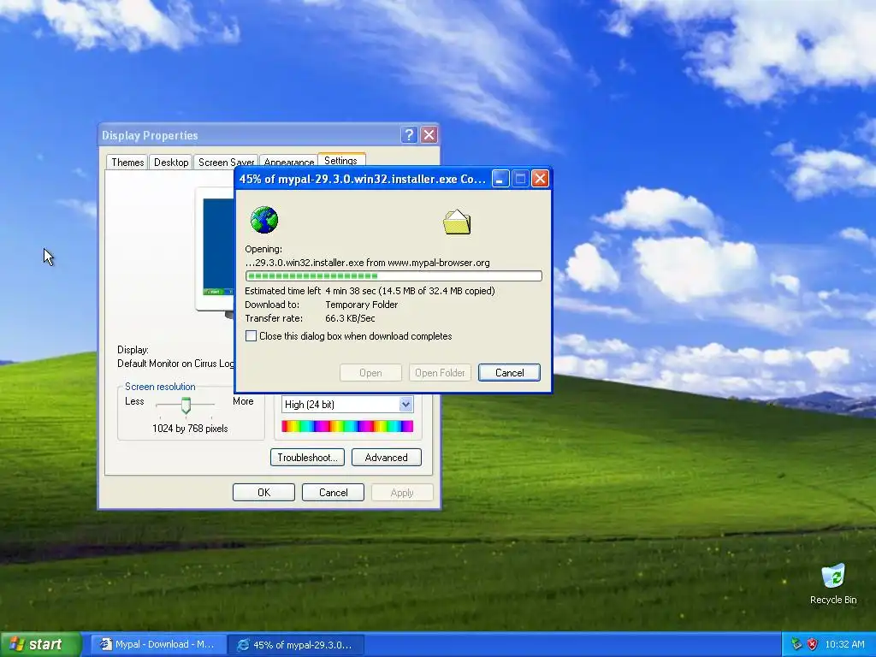Switch to Mypal - Download taskbar item
876x657 pixels.
tap(158, 644)
